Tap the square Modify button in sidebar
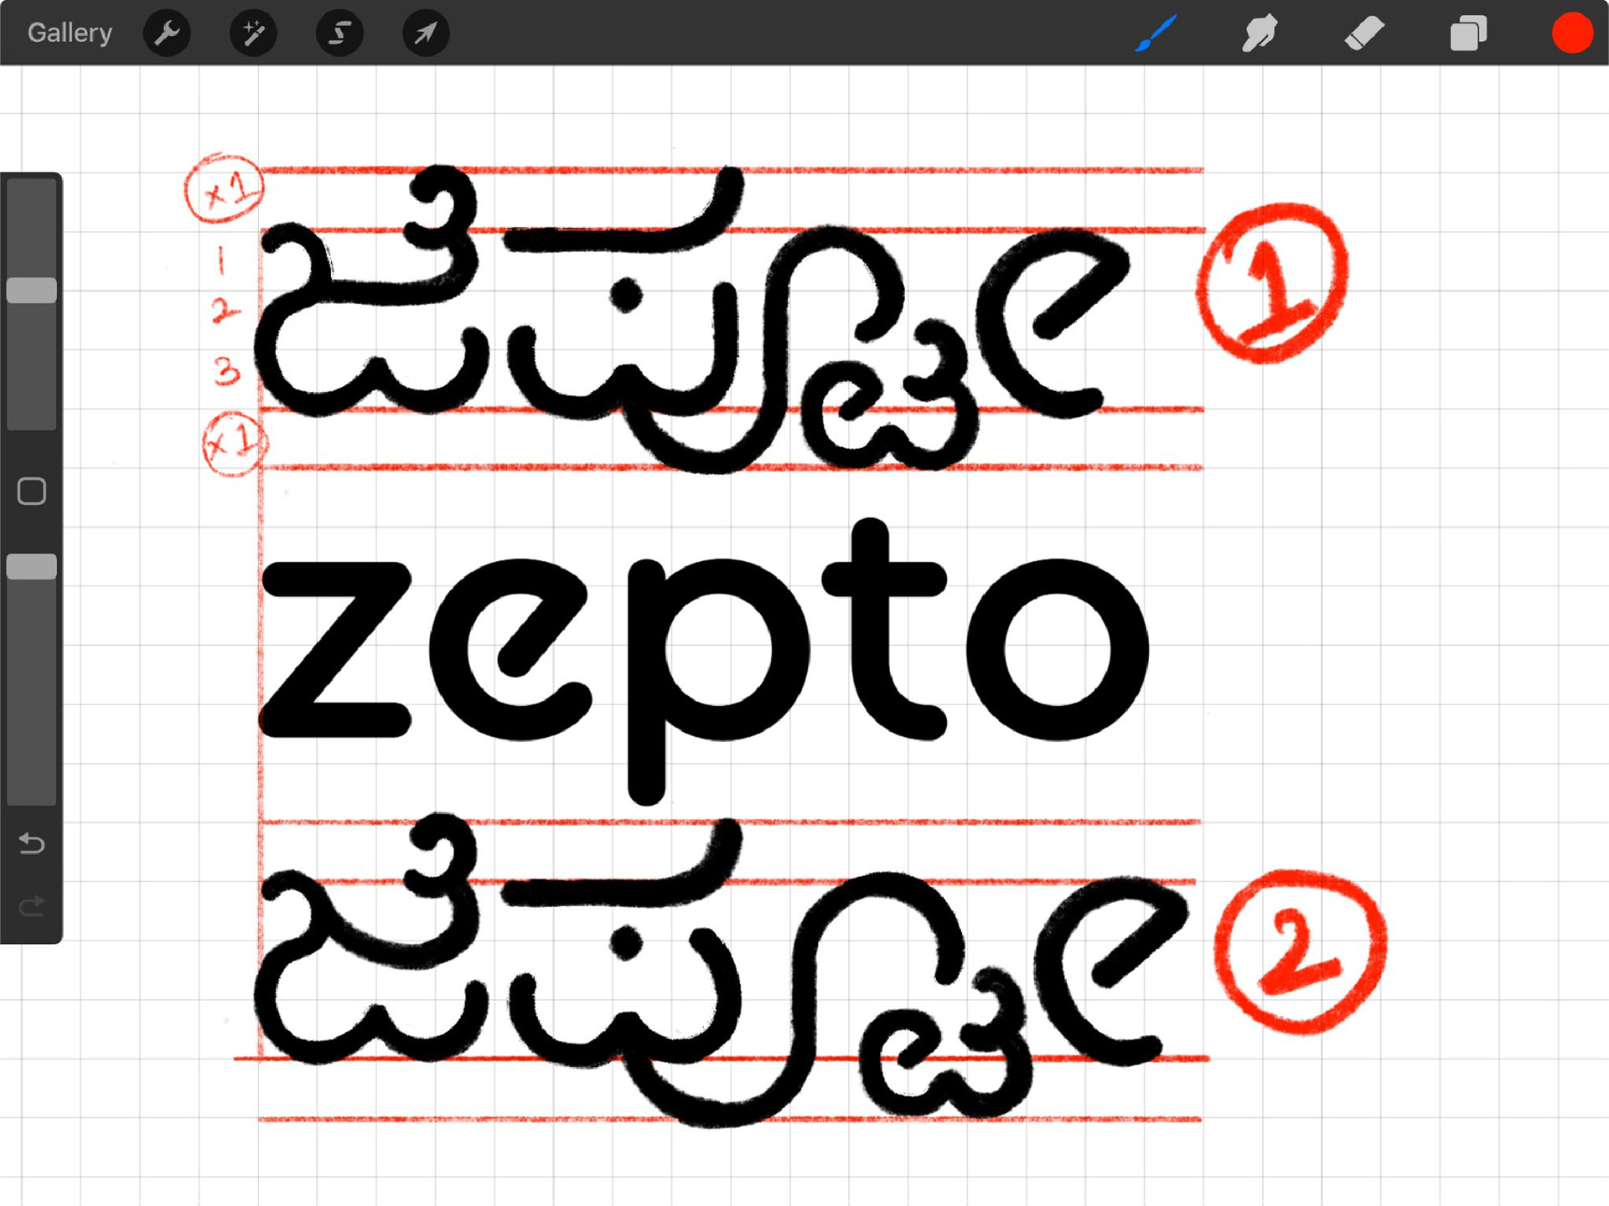Viewport: 1609px width, 1206px height. pos(32,492)
